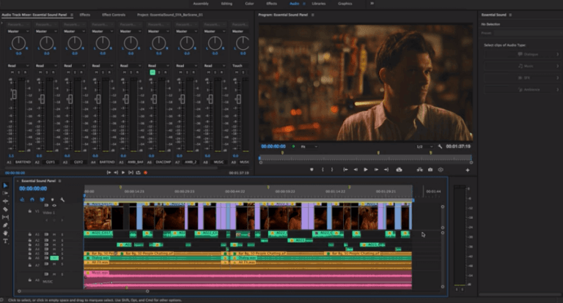The image size is (563, 303).
Task: Open the Program Monitor button editor plus
Action: coord(468,170)
